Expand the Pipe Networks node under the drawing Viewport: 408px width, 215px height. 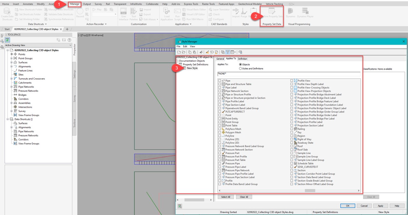pyautogui.click(x=12, y=87)
